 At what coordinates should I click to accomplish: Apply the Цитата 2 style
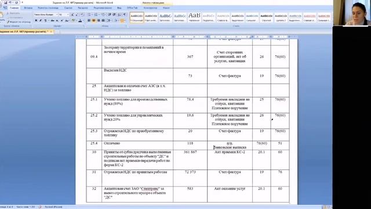pos(281,17)
